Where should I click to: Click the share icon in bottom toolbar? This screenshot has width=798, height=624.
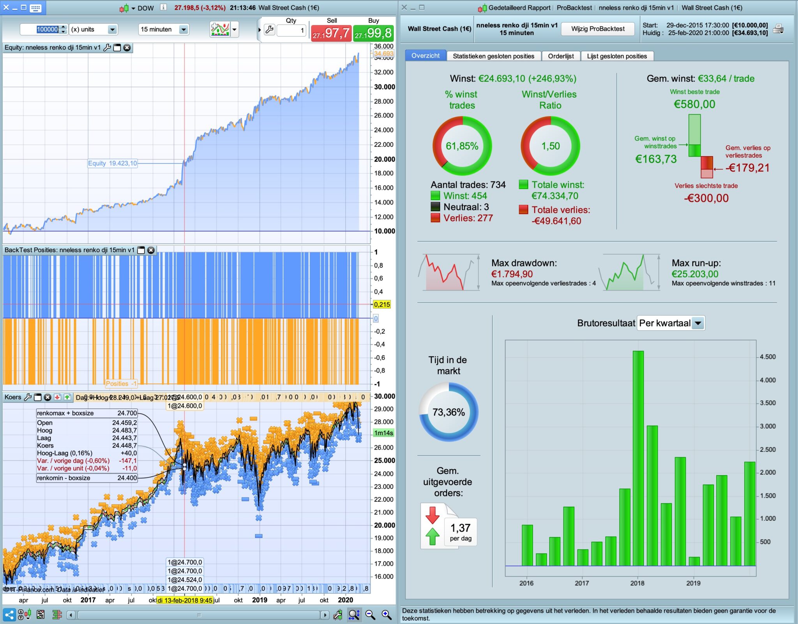coord(9,615)
